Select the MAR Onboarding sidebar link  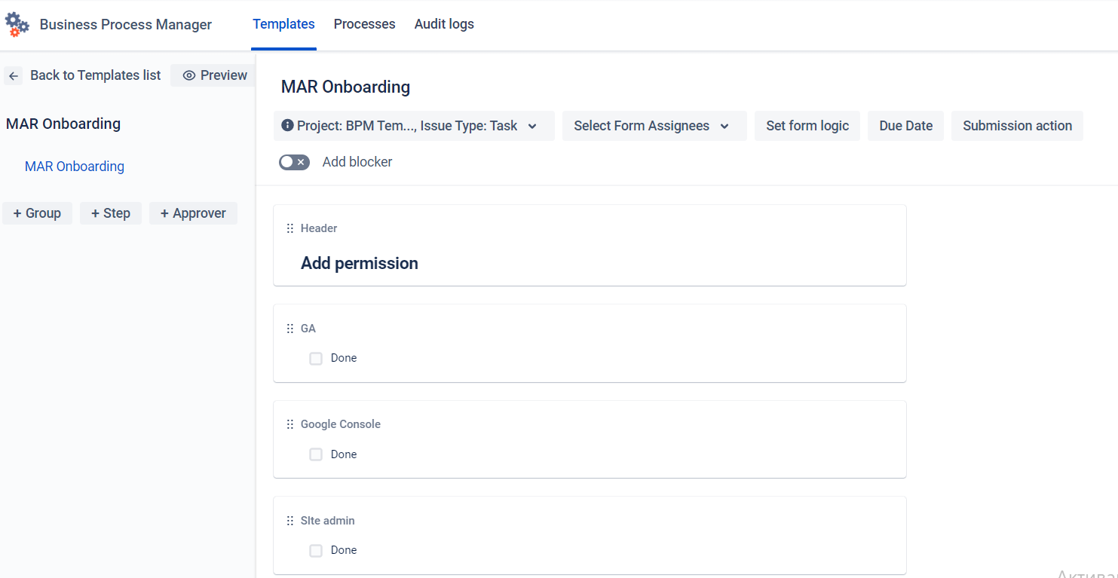[74, 166]
